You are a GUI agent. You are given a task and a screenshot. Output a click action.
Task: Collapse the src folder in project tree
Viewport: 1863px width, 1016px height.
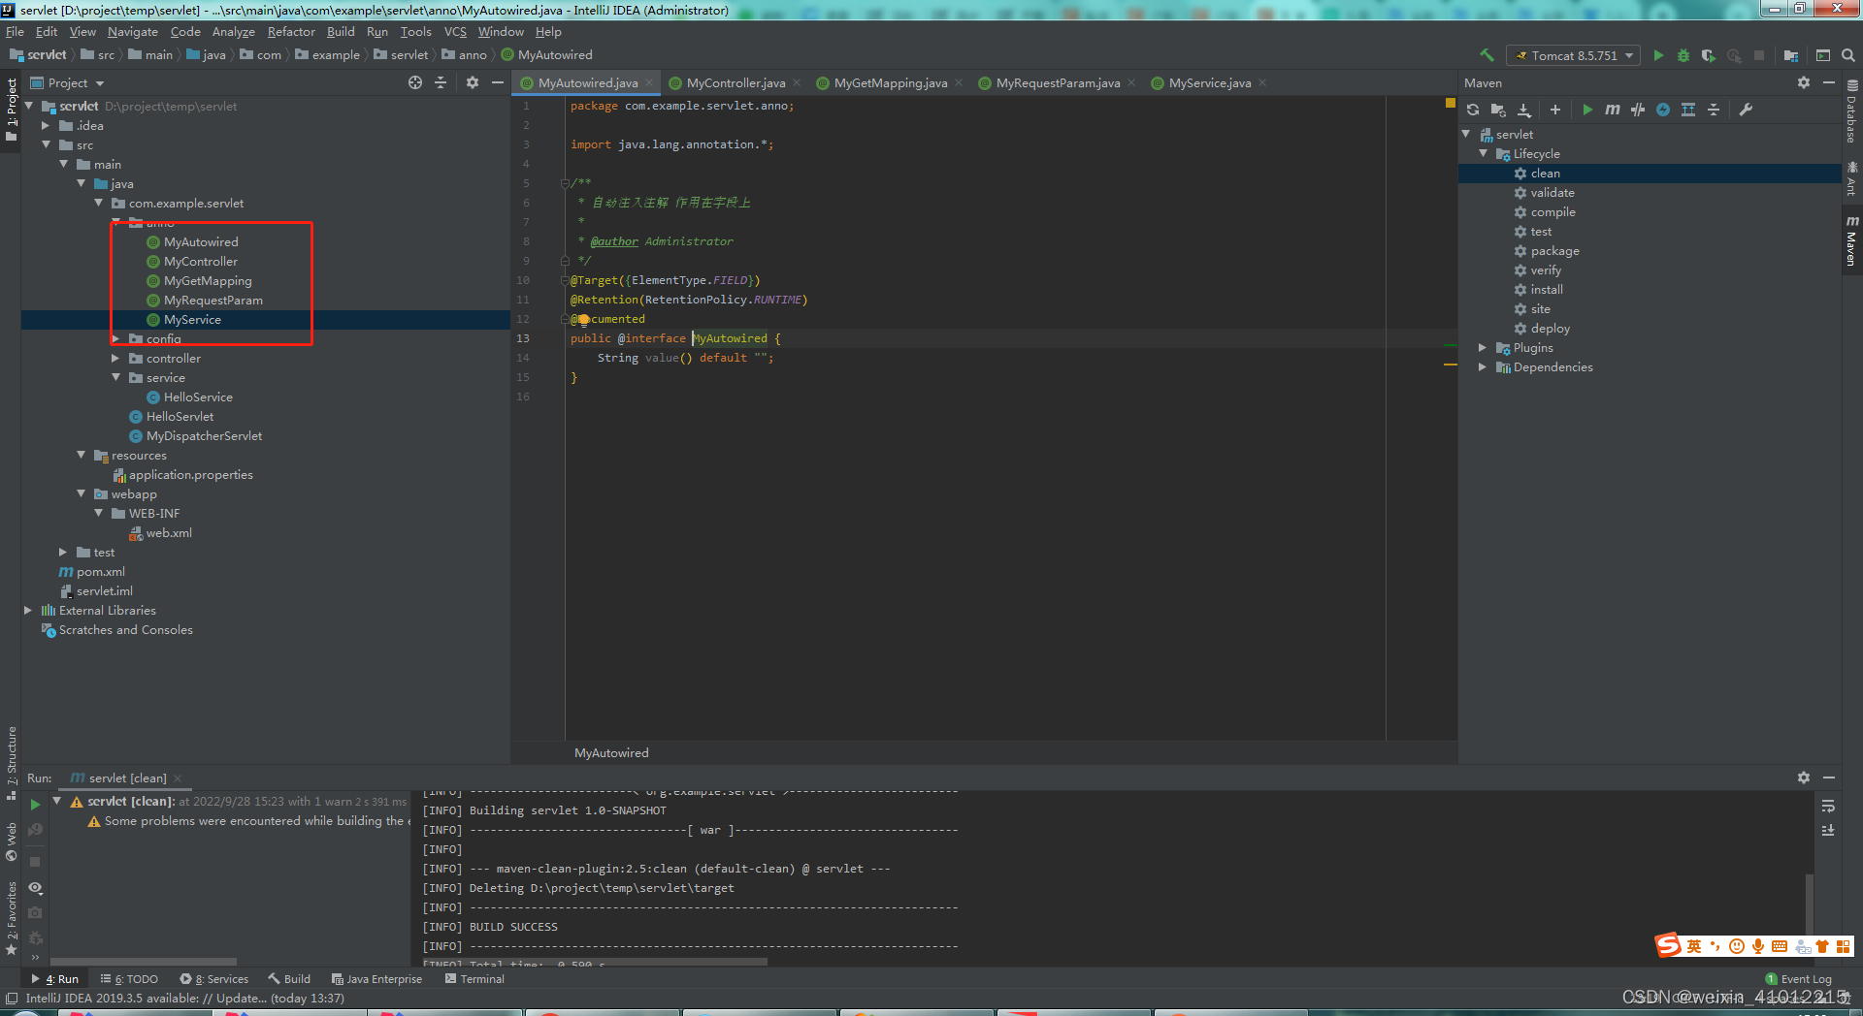coord(46,144)
